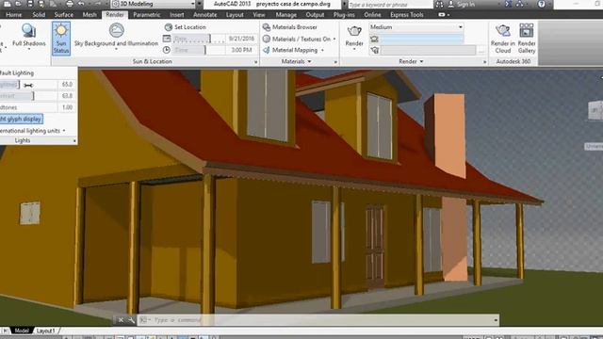603x339 pixels.
Task: Switch to the Solid ribbon tab
Action: [39, 15]
